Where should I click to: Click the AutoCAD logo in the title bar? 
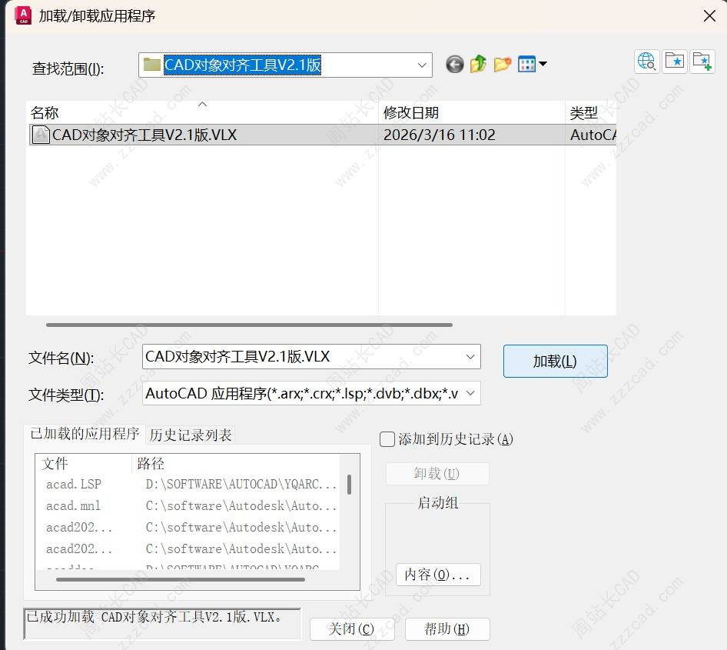pos(22,15)
